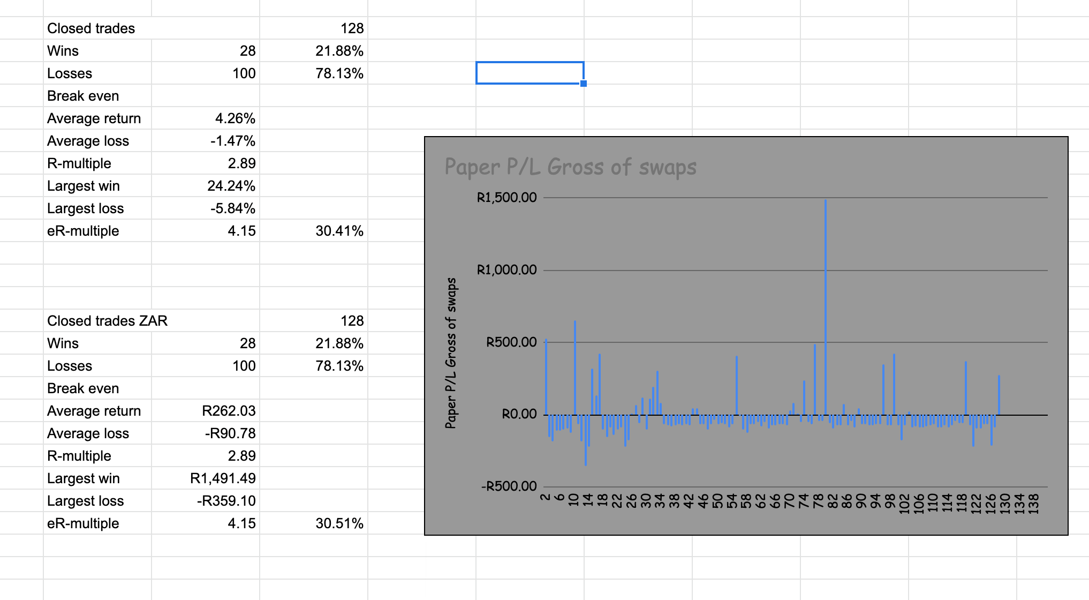1089x600 pixels.
Task: Select the R1,500.00 vertical axis label
Action: click(506, 198)
